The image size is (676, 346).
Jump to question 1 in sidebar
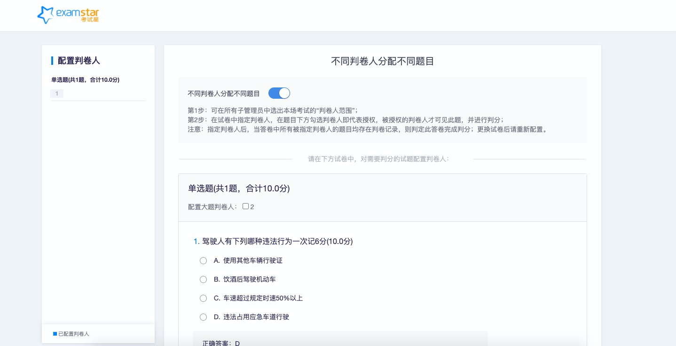click(x=57, y=94)
